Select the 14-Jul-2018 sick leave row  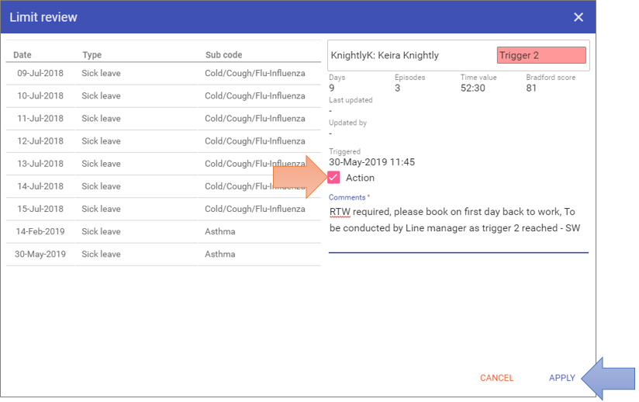tap(163, 186)
